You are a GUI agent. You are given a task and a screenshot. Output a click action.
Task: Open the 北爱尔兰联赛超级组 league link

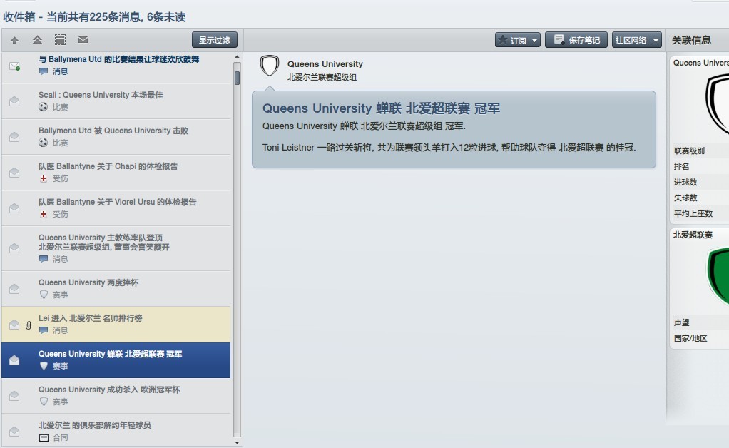[x=322, y=77]
